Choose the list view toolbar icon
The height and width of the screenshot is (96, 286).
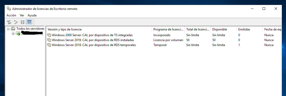tap(23, 22)
